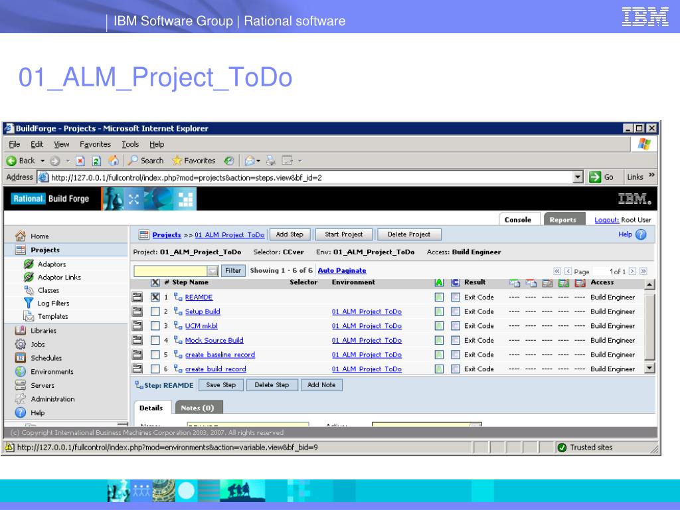This screenshot has width=680, height=510.
Task: Toggle the select-all header checkbox
Action: pos(155,282)
